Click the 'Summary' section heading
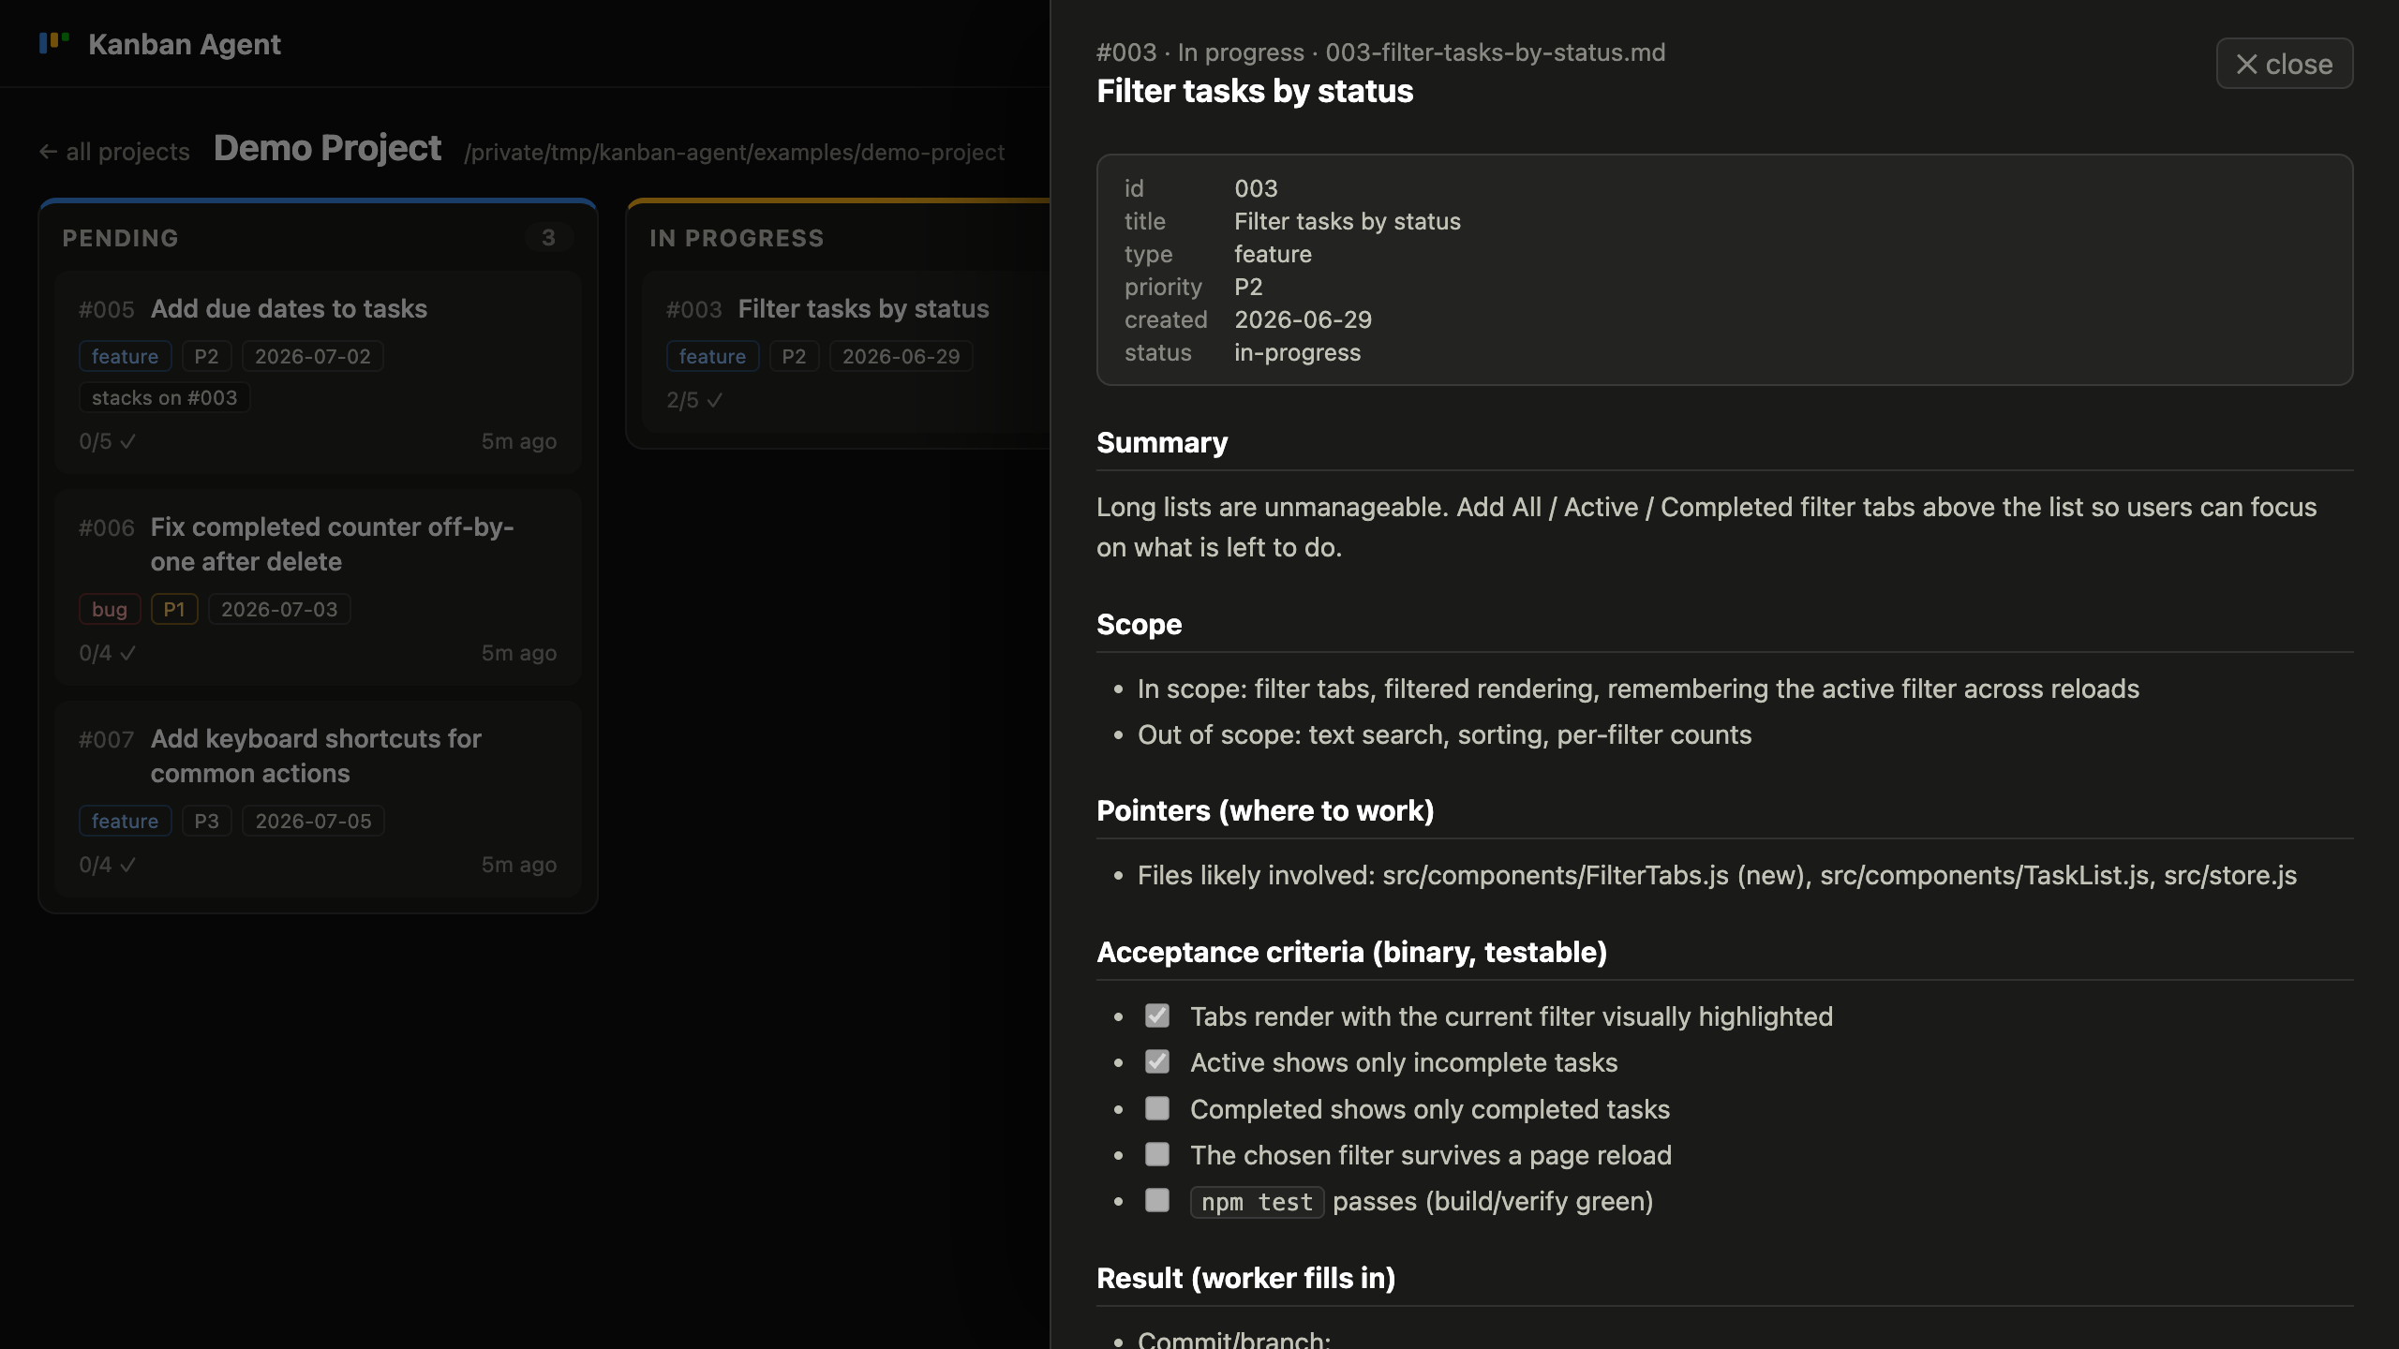This screenshot has height=1349, width=2399. 1162,443
